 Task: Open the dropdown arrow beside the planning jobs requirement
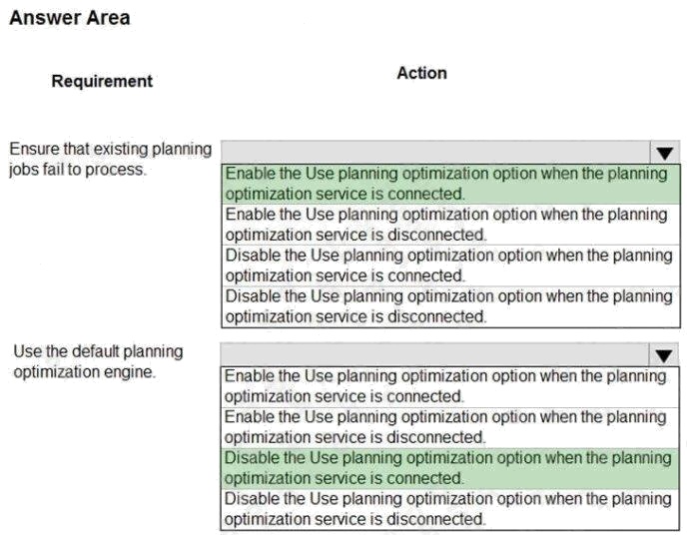pos(664,152)
